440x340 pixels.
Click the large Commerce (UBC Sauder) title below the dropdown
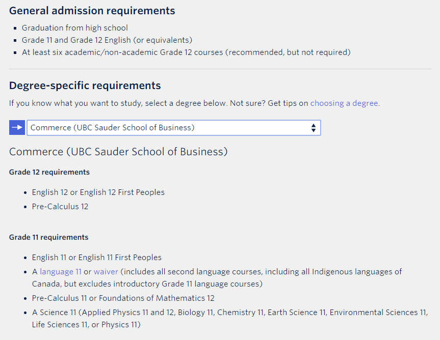pos(118,152)
